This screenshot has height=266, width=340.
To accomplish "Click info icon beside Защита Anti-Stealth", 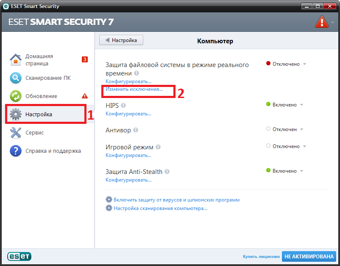I will pos(167,172).
